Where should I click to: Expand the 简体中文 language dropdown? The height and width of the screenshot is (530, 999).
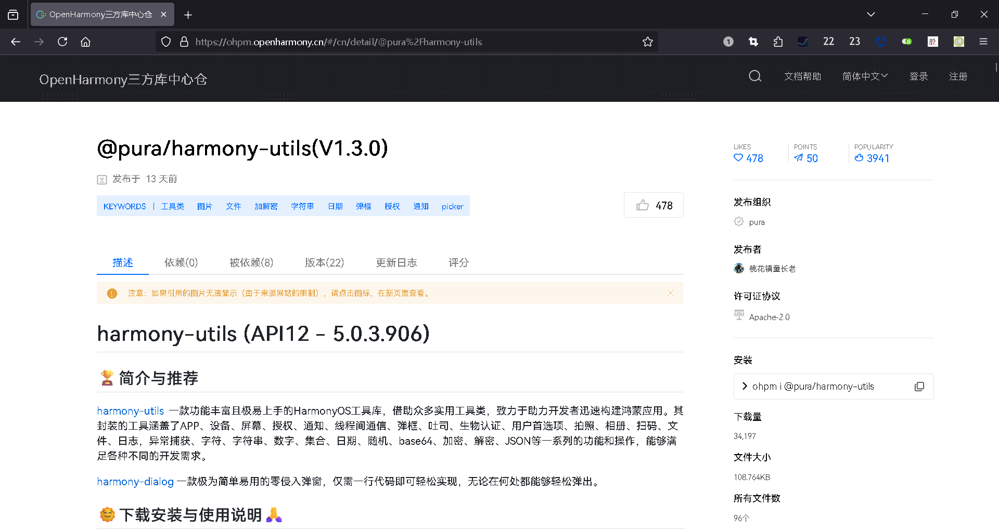864,76
